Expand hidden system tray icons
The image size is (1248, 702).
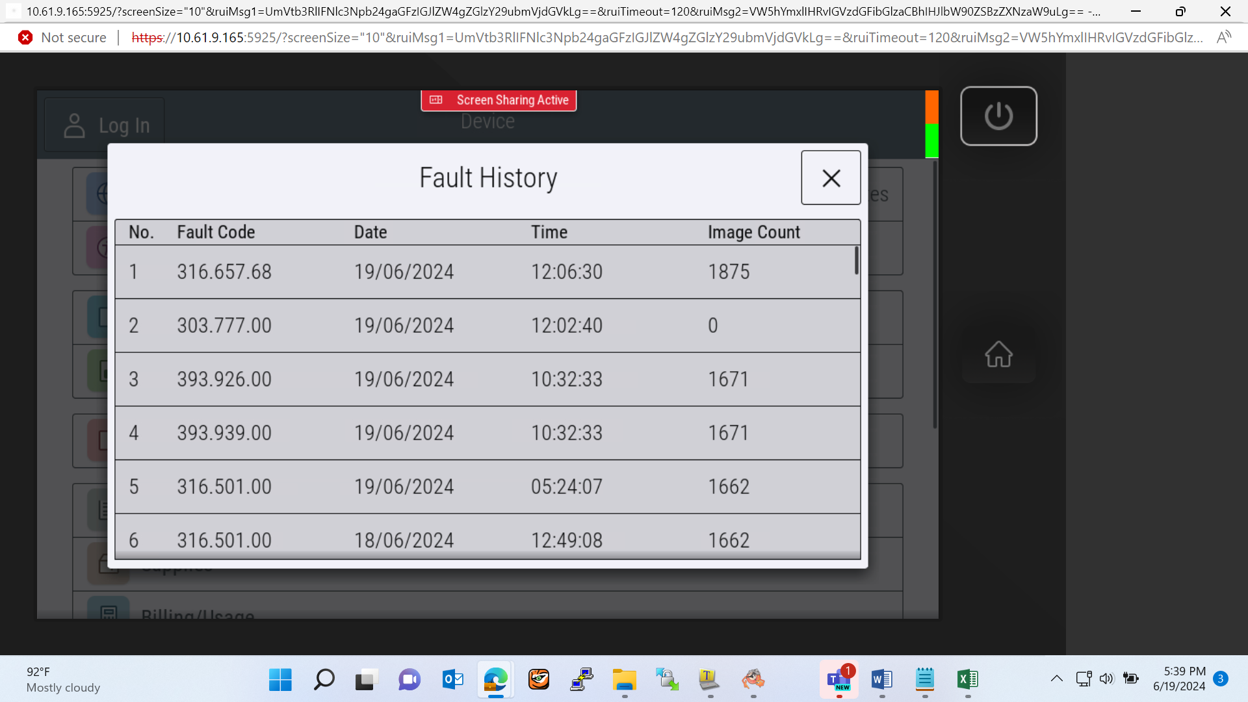point(1057,679)
